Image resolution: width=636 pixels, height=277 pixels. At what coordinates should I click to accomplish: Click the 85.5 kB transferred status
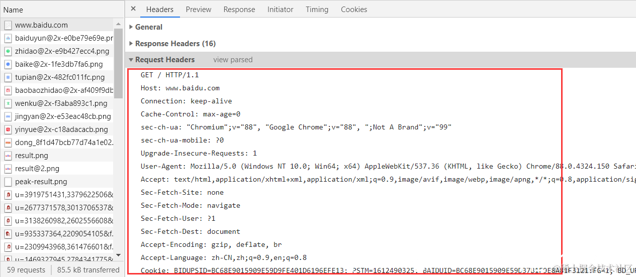click(88, 270)
